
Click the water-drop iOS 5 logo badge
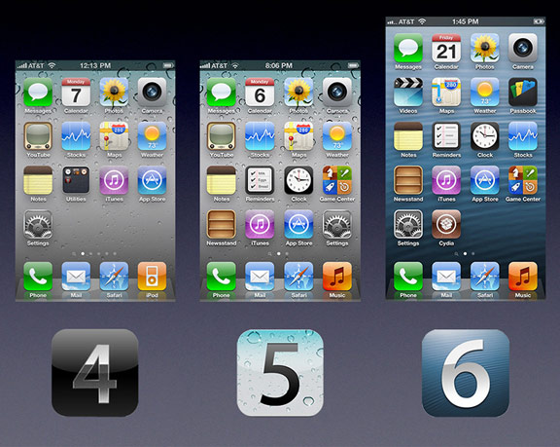click(x=280, y=373)
